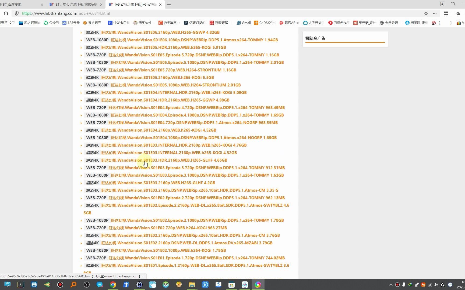Click 超清4K label of S01E04.2160p KOGi 4.52GB row
Screen dimensions: 465x290
click(93, 130)
